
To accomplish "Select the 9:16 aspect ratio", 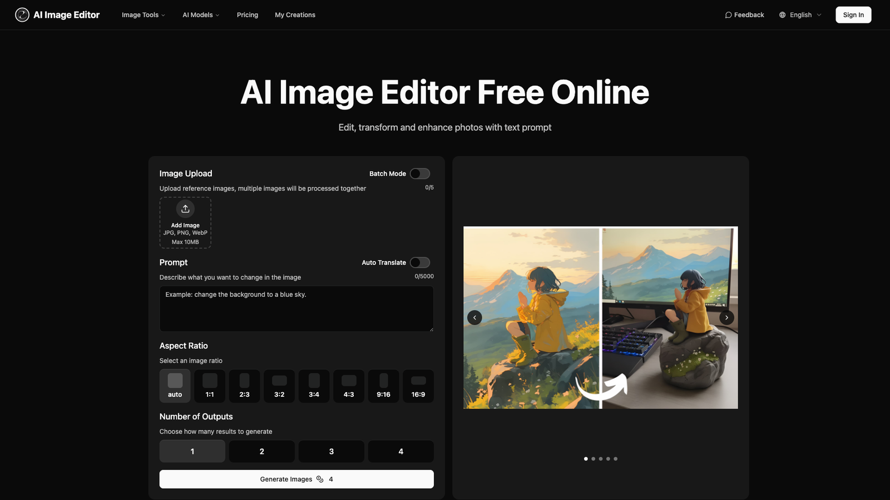I will click(384, 386).
